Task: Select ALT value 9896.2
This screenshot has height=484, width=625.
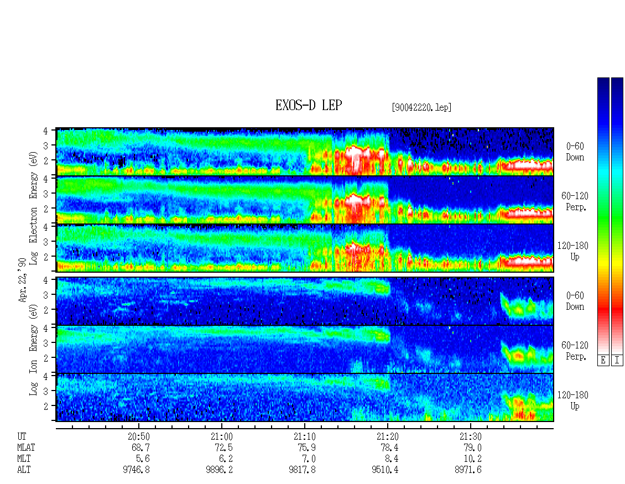Action: tap(219, 470)
